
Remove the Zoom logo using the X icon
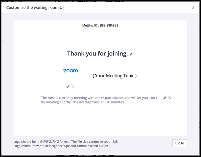73,86
